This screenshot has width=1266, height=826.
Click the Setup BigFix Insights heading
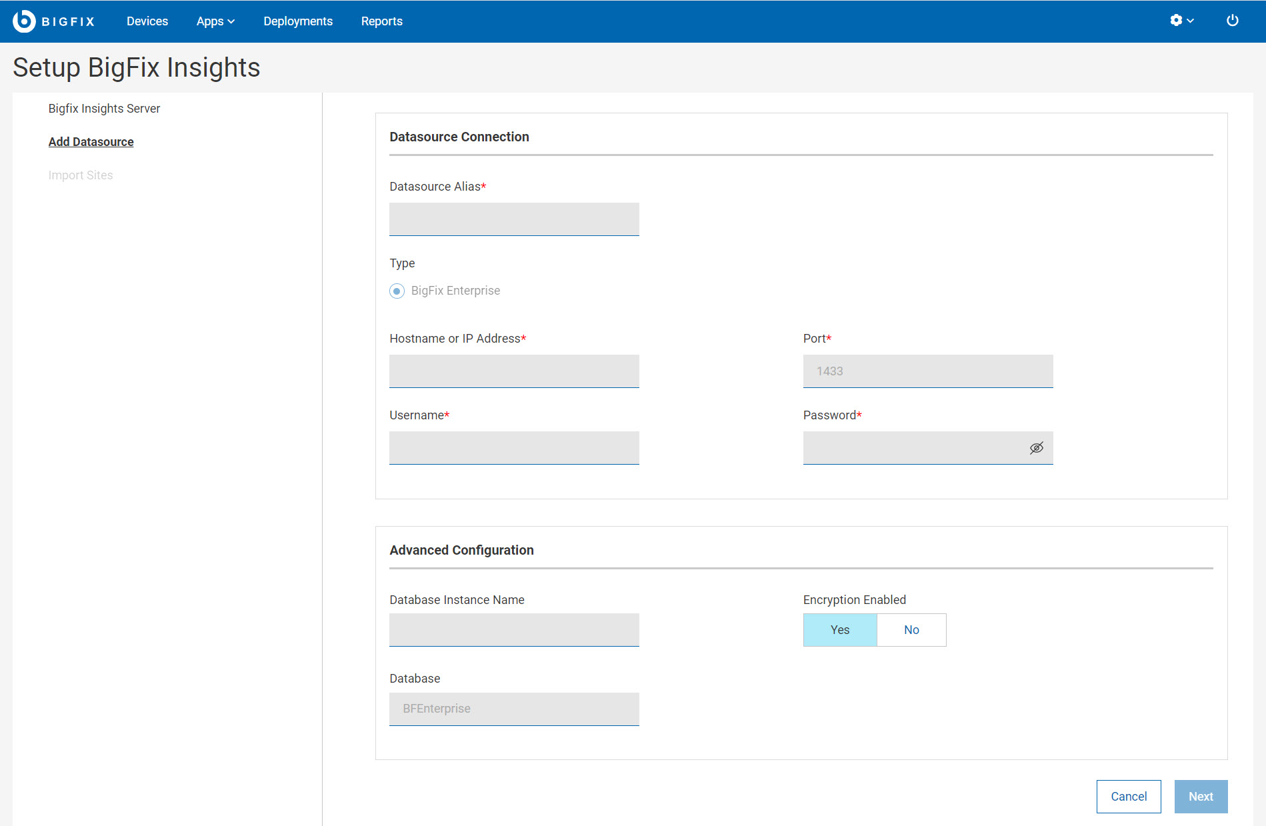(137, 67)
